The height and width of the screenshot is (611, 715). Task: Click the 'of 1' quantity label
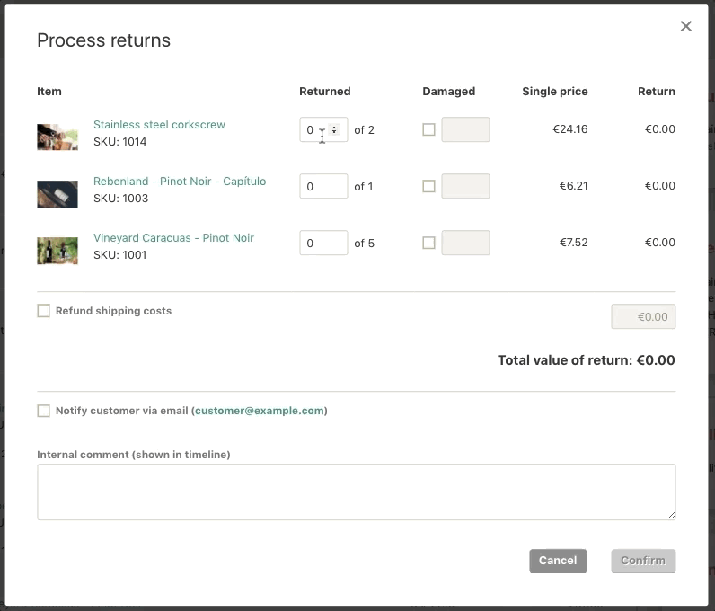pyautogui.click(x=364, y=187)
